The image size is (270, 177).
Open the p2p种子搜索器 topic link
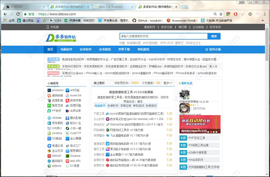[x=198, y=152]
